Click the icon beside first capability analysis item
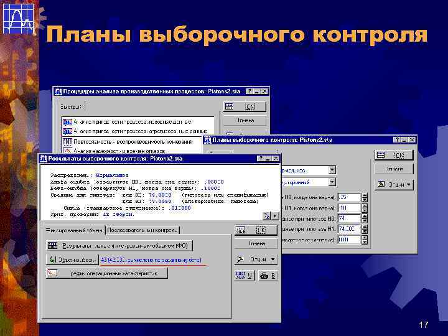The width and height of the screenshot is (448, 336). (67, 122)
